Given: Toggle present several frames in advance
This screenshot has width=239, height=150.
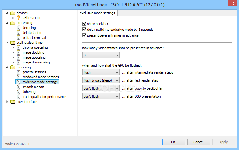Looking at the screenshot, I should click(84, 35).
